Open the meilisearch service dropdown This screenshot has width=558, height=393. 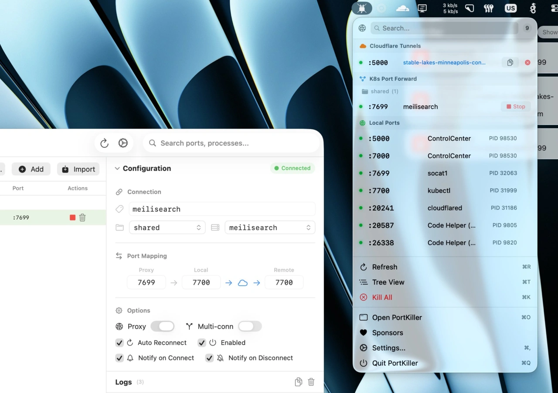coord(269,227)
